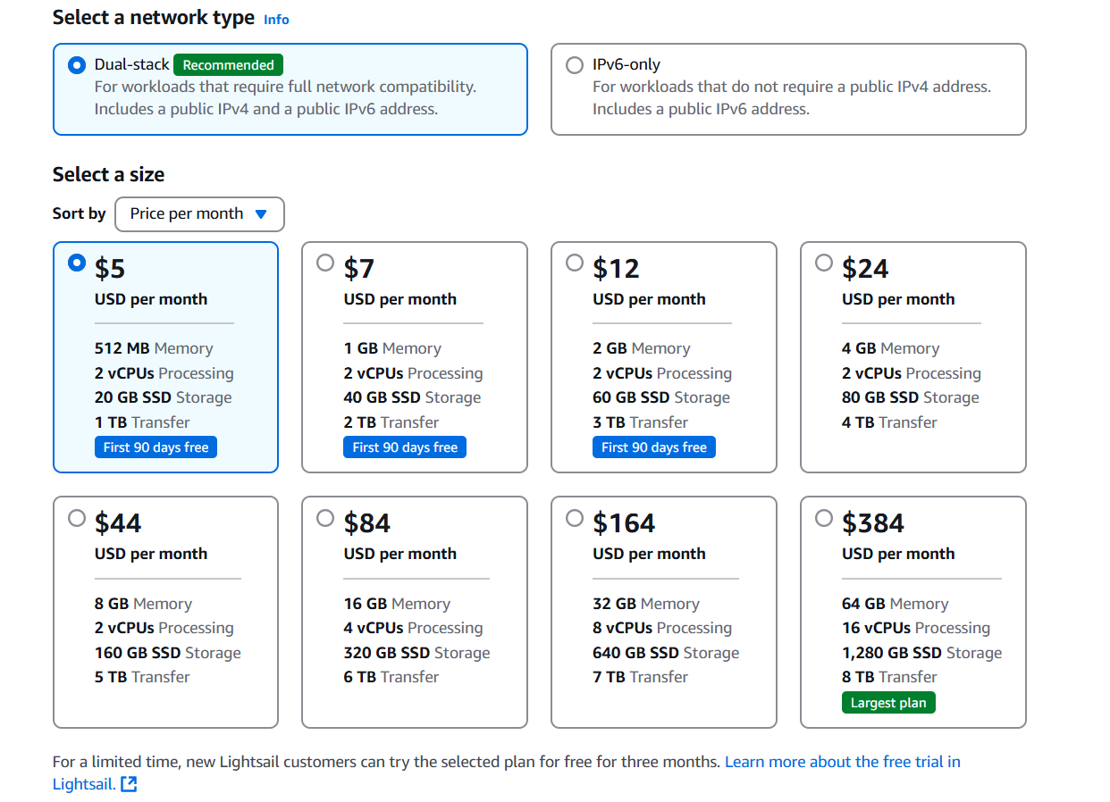Screen dimensions: 1110x802
Task: Select the Dual-stack network type radio
Action: (77, 65)
